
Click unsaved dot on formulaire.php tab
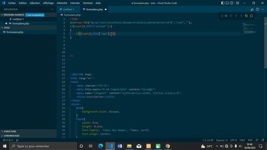[x=106, y=9]
